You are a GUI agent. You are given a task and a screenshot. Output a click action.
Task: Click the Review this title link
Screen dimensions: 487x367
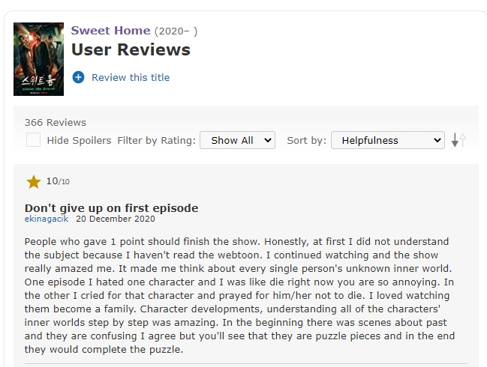pos(131,77)
